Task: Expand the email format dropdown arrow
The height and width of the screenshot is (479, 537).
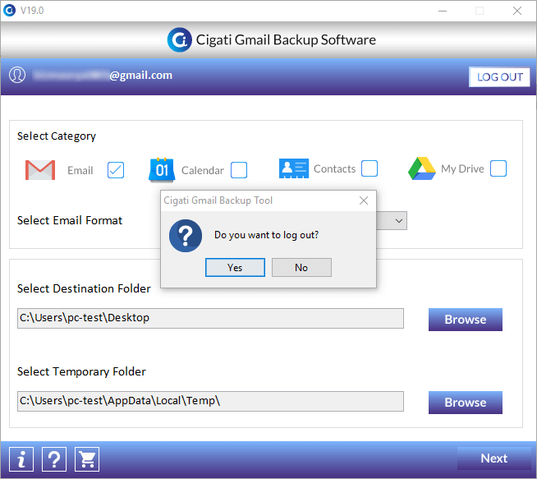Action: 398,221
